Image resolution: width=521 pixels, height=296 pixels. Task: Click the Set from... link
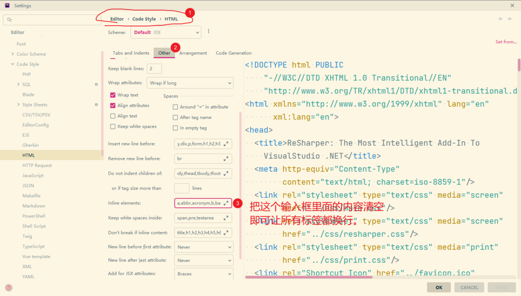pyautogui.click(x=506, y=42)
